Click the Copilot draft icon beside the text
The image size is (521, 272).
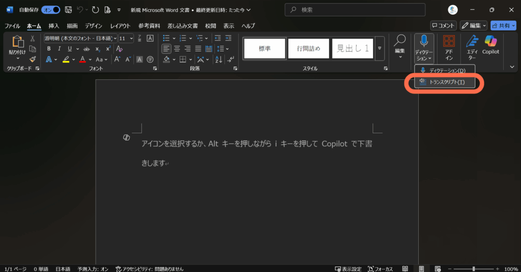point(126,137)
